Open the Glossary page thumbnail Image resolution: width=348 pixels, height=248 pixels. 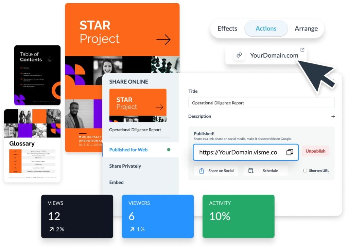pyautogui.click(x=32, y=146)
